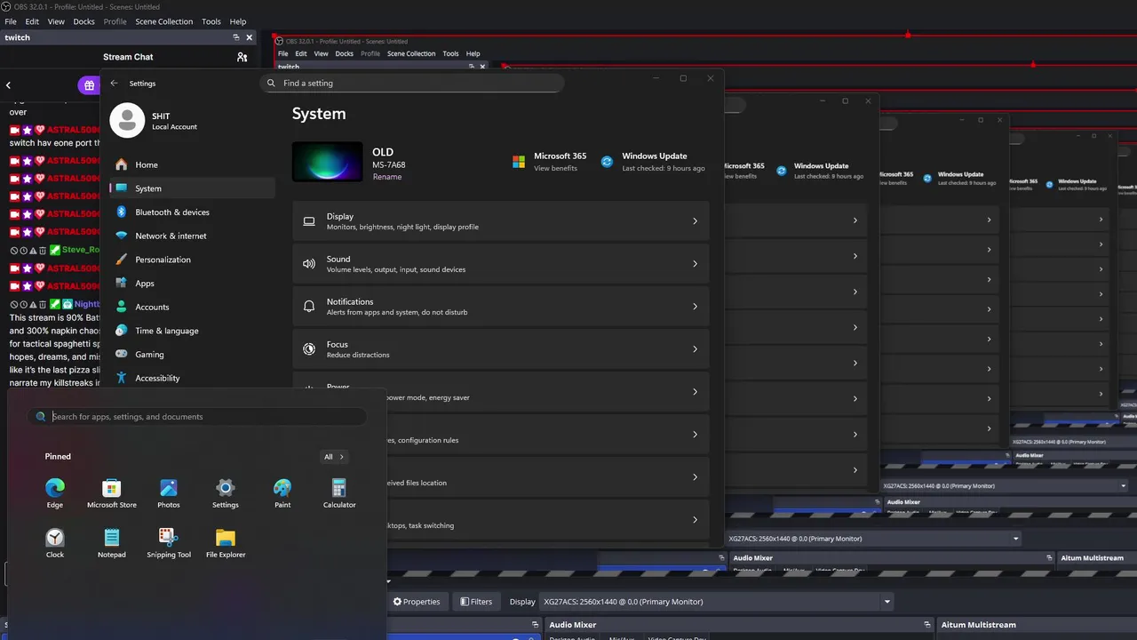Viewport: 1137px width, 640px height.
Task: Click Windows Update last checked status
Action: tap(664, 168)
